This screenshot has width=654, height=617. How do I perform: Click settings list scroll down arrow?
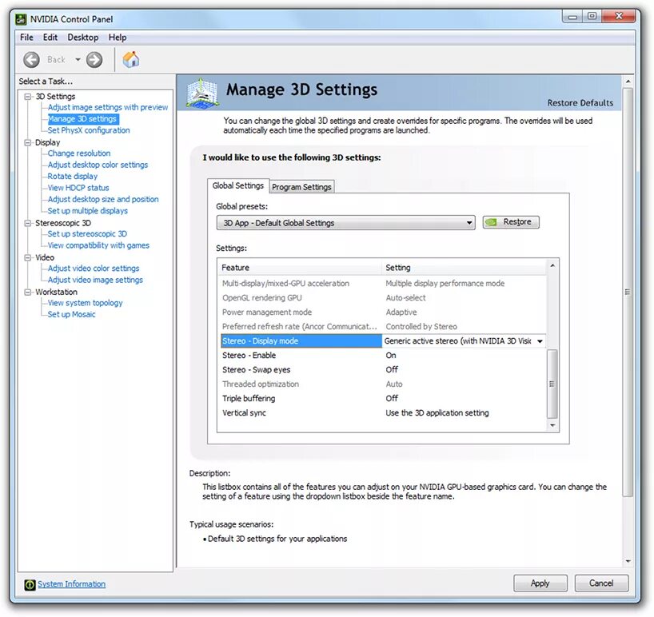[552, 426]
